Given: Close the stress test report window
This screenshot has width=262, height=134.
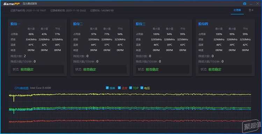Looking at the screenshot, I should coord(257,4).
